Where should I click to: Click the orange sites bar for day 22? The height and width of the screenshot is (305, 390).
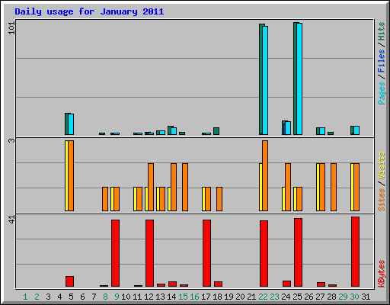pos(265,175)
